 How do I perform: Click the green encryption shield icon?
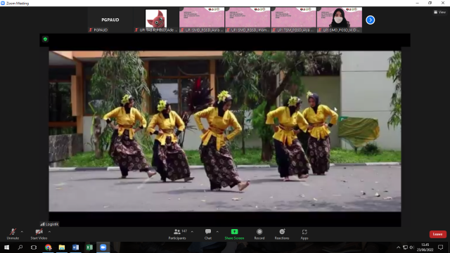tap(45, 39)
